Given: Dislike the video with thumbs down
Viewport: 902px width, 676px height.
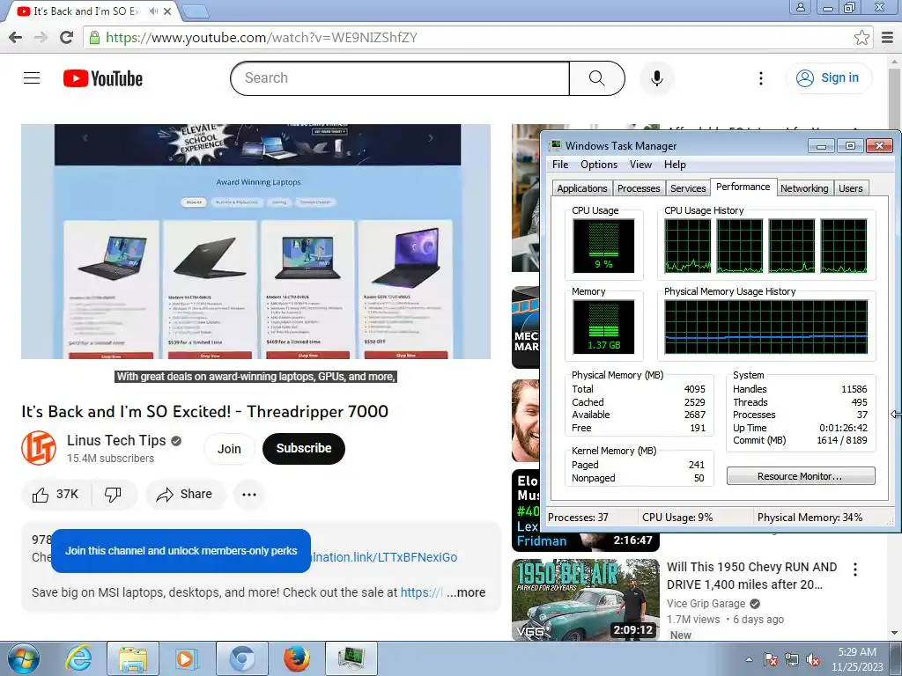Looking at the screenshot, I should click(114, 495).
